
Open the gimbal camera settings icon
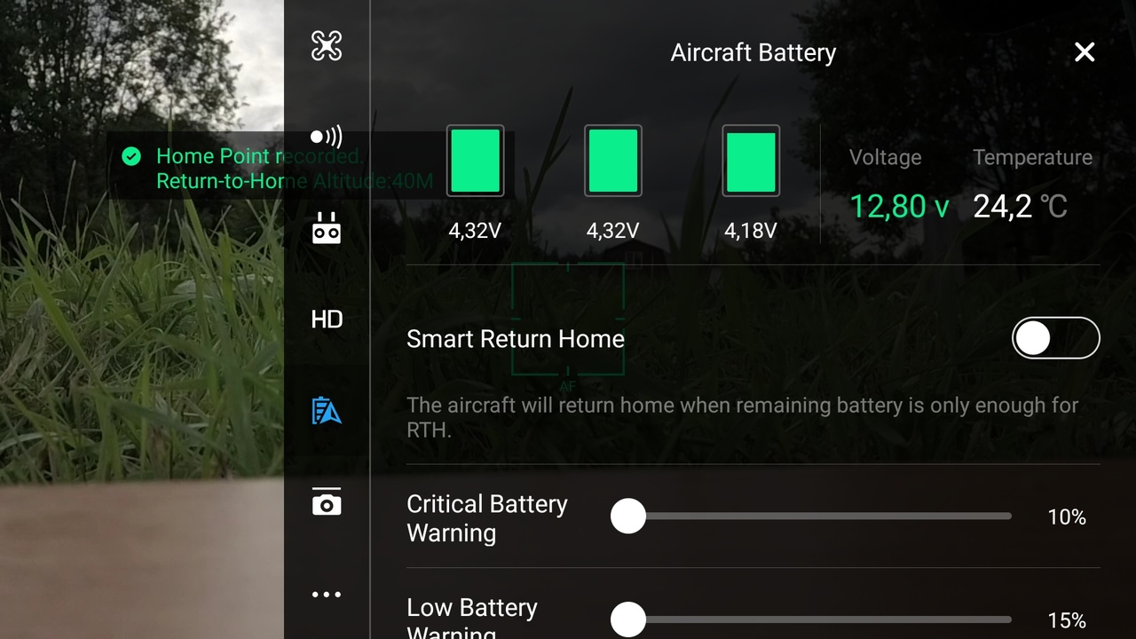327,501
